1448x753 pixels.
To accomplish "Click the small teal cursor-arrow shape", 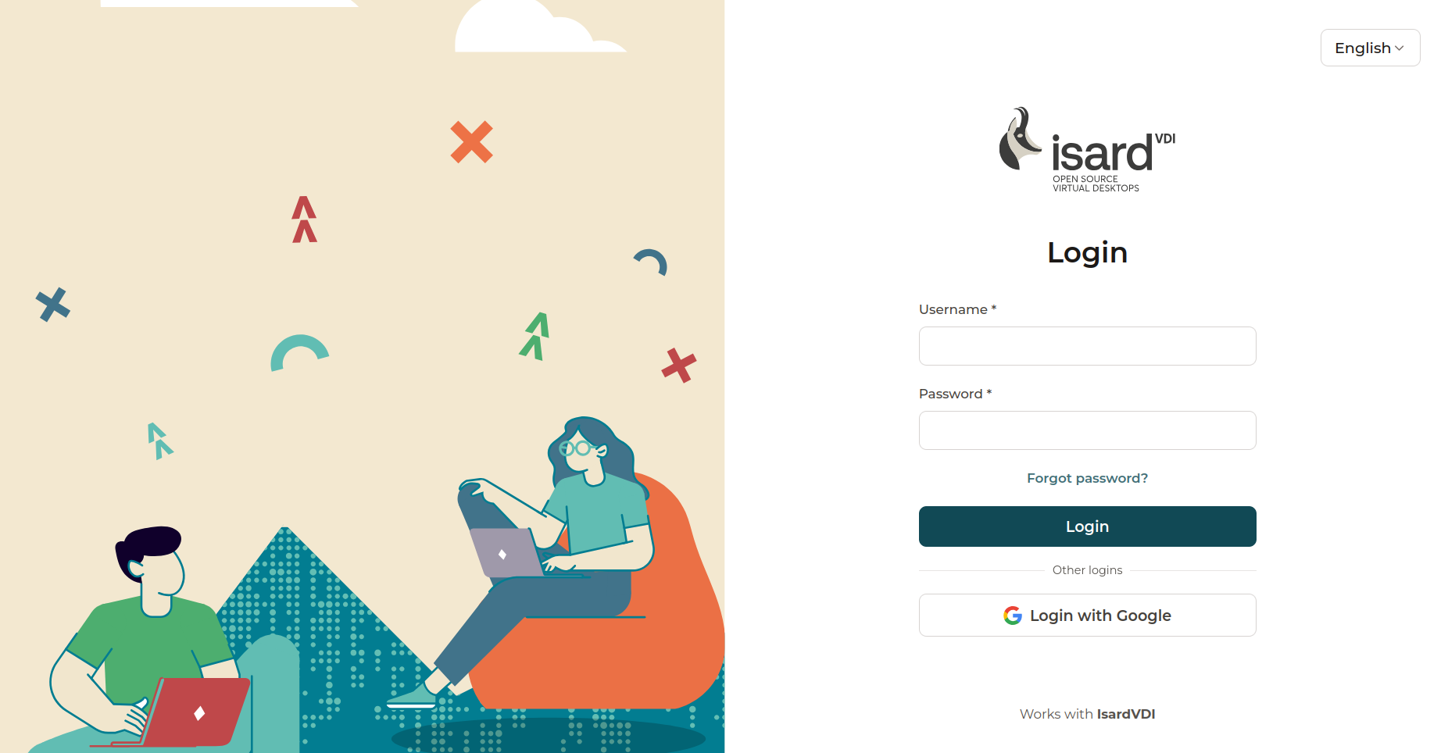I will click(160, 441).
